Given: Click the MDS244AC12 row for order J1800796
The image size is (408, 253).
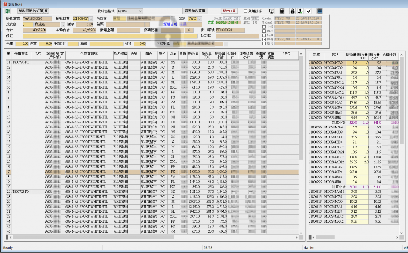Looking at the screenshot, I should [x=354, y=157].
